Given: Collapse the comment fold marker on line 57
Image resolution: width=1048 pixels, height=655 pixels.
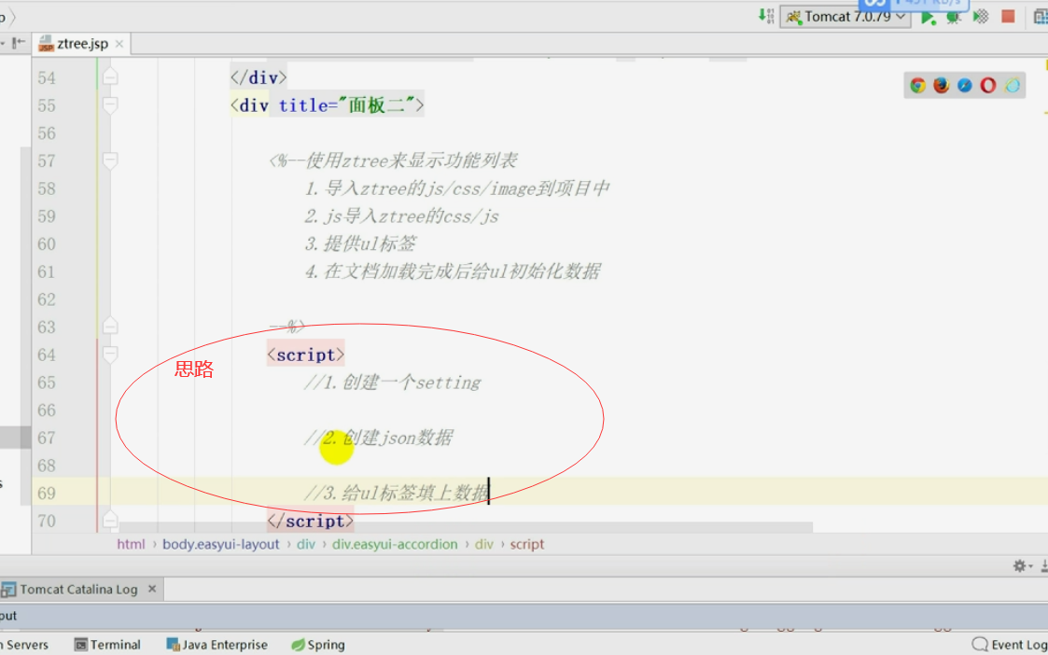Looking at the screenshot, I should 110,160.
